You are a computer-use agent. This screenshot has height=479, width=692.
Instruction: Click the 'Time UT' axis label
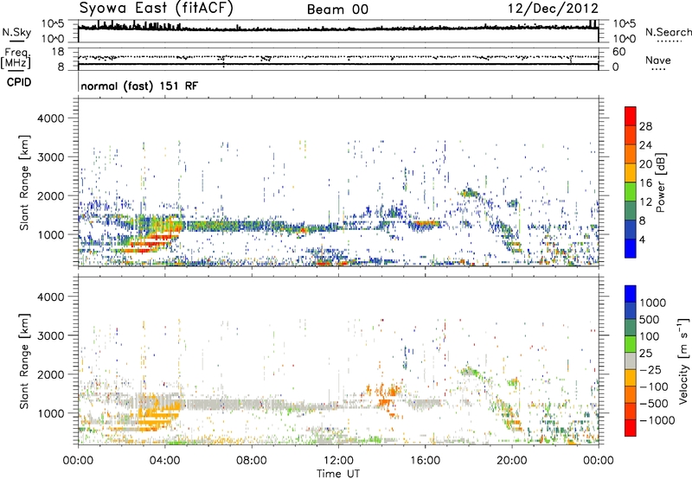pos(338,474)
